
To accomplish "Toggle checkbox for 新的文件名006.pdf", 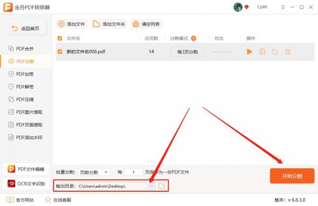I will (60, 52).
